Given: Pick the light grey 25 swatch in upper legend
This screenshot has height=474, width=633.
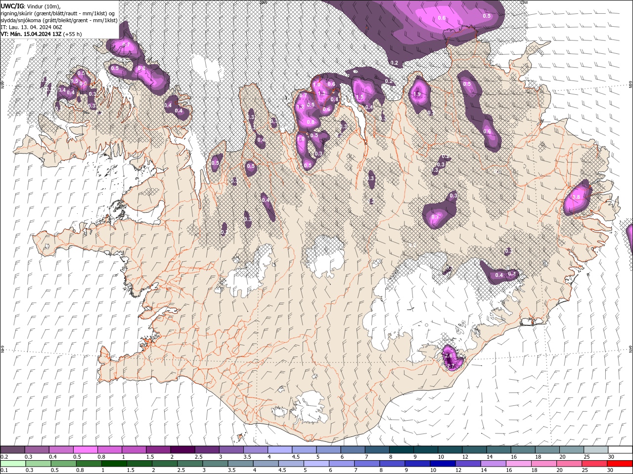Looking at the screenshot, I should click(x=596, y=450).
